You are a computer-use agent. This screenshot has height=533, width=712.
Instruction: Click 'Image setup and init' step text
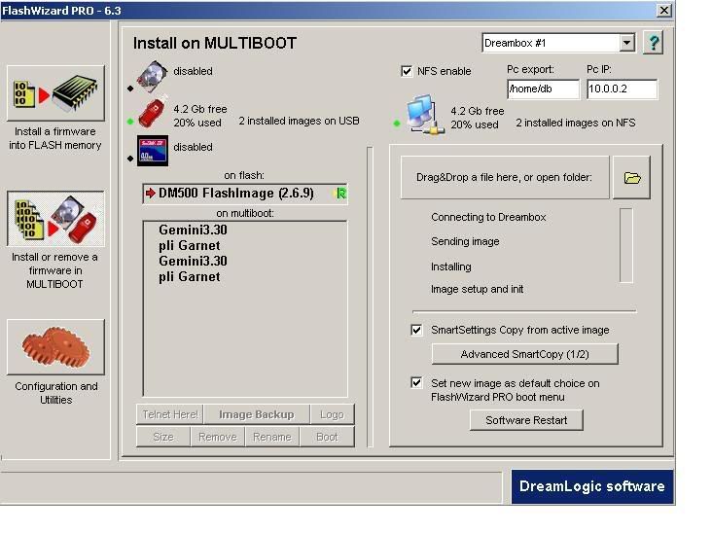click(477, 289)
